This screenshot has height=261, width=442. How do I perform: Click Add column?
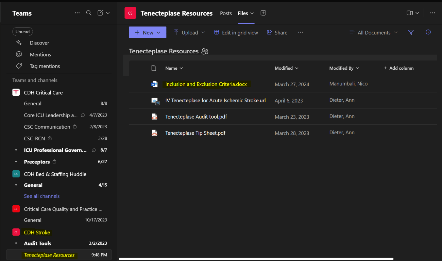pos(398,68)
